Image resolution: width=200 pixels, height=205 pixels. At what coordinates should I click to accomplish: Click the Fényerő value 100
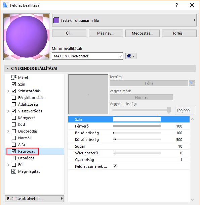point(179,126)
